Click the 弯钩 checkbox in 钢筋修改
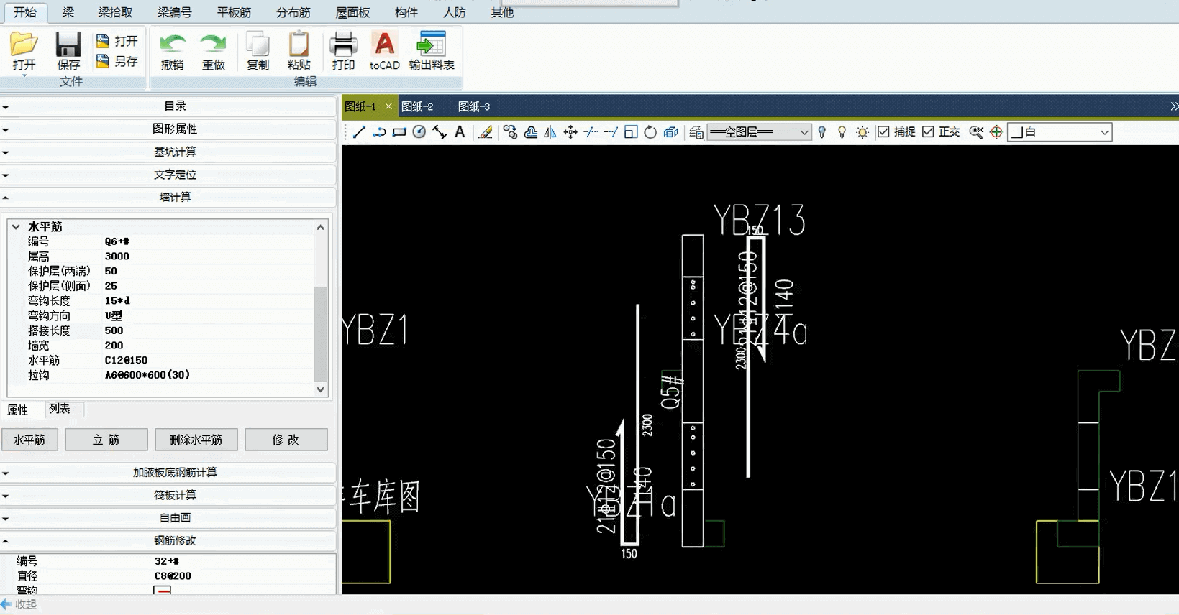The width and height of the screenshot is (1179, 615). click(x=163, y=591)
